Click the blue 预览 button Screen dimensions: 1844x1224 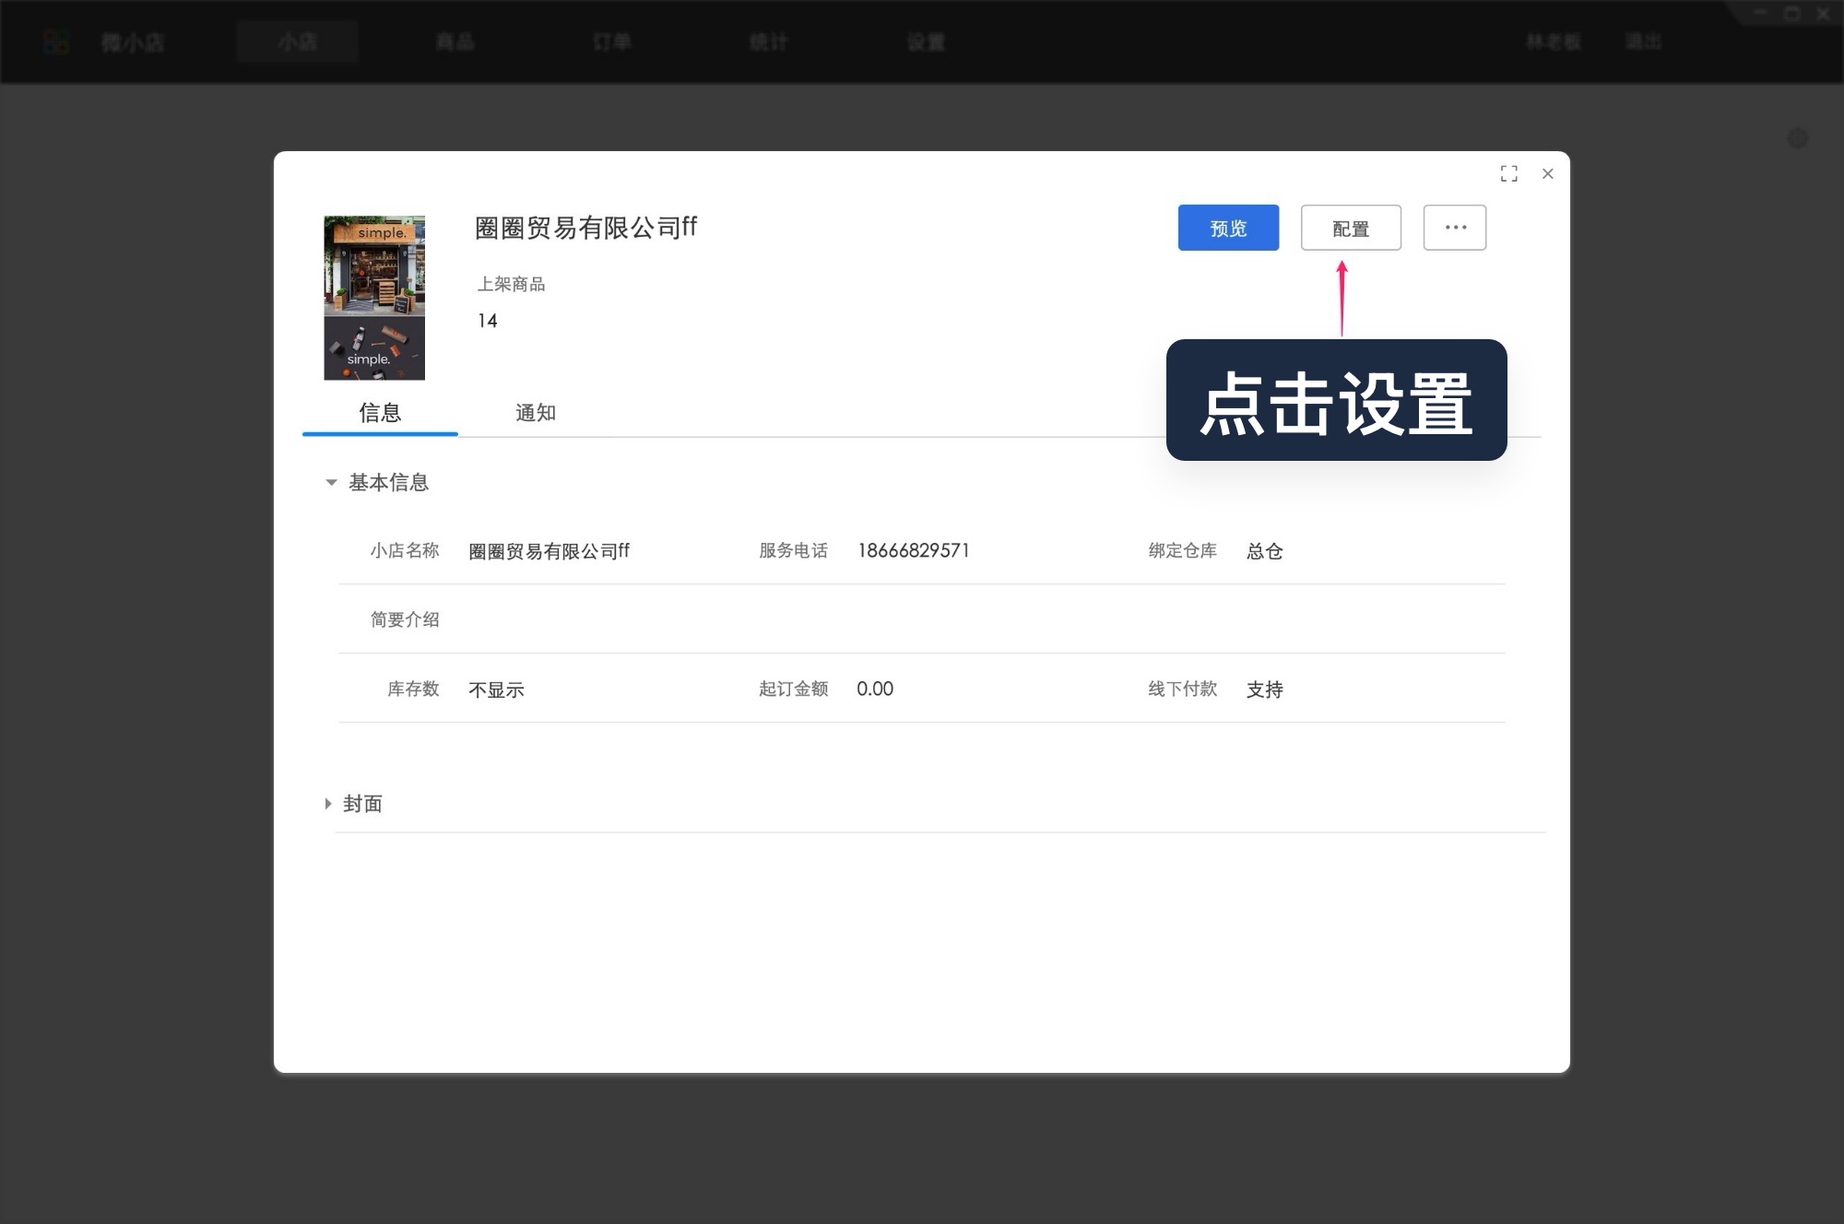[x=1228, y=227]
